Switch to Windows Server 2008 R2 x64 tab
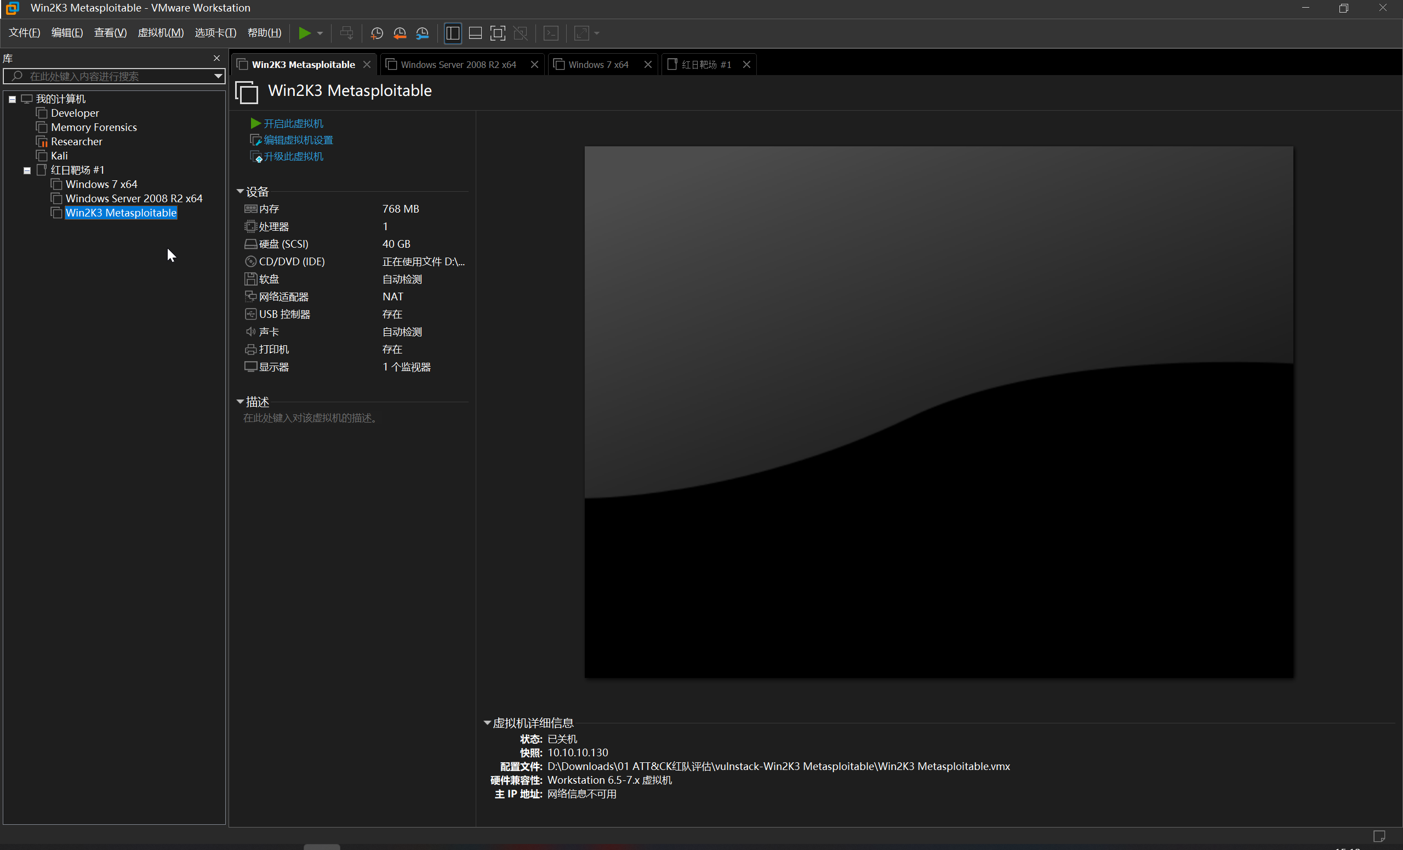The image size is (1403, 850). 458,65
